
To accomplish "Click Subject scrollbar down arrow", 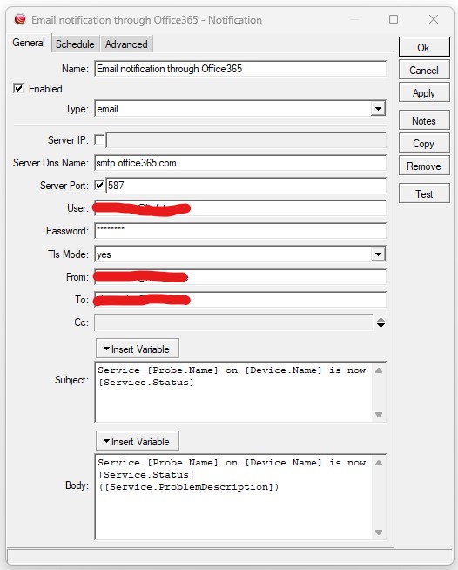I will 379,414.
